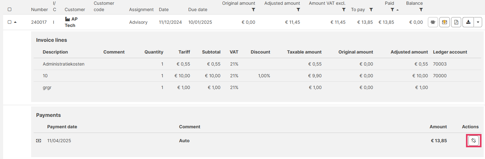Click the download invoice icon button
This screenshot has width=485, height=159.
tap(468, 22)
